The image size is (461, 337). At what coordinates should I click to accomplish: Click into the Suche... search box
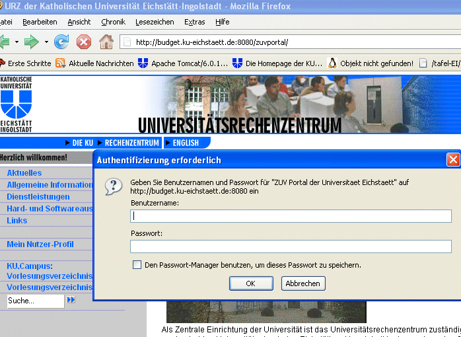tap(36, 301)
